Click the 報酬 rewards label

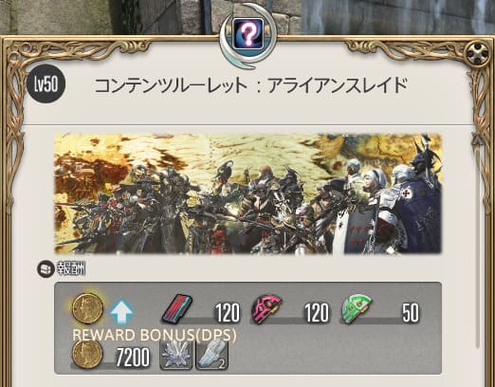click(x=71, y=269)
